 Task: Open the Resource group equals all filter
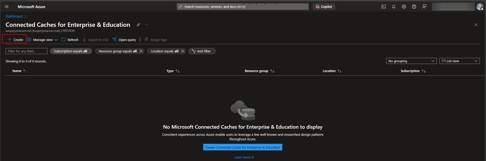(x=118, y=51)
